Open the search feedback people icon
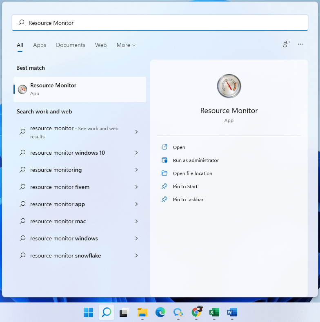320x322 pixels. coord(286,44)
